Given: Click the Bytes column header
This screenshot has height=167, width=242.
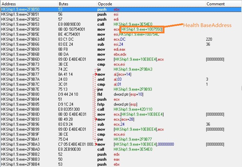Looking at the screenshot, I should click(x=77, y=4).
